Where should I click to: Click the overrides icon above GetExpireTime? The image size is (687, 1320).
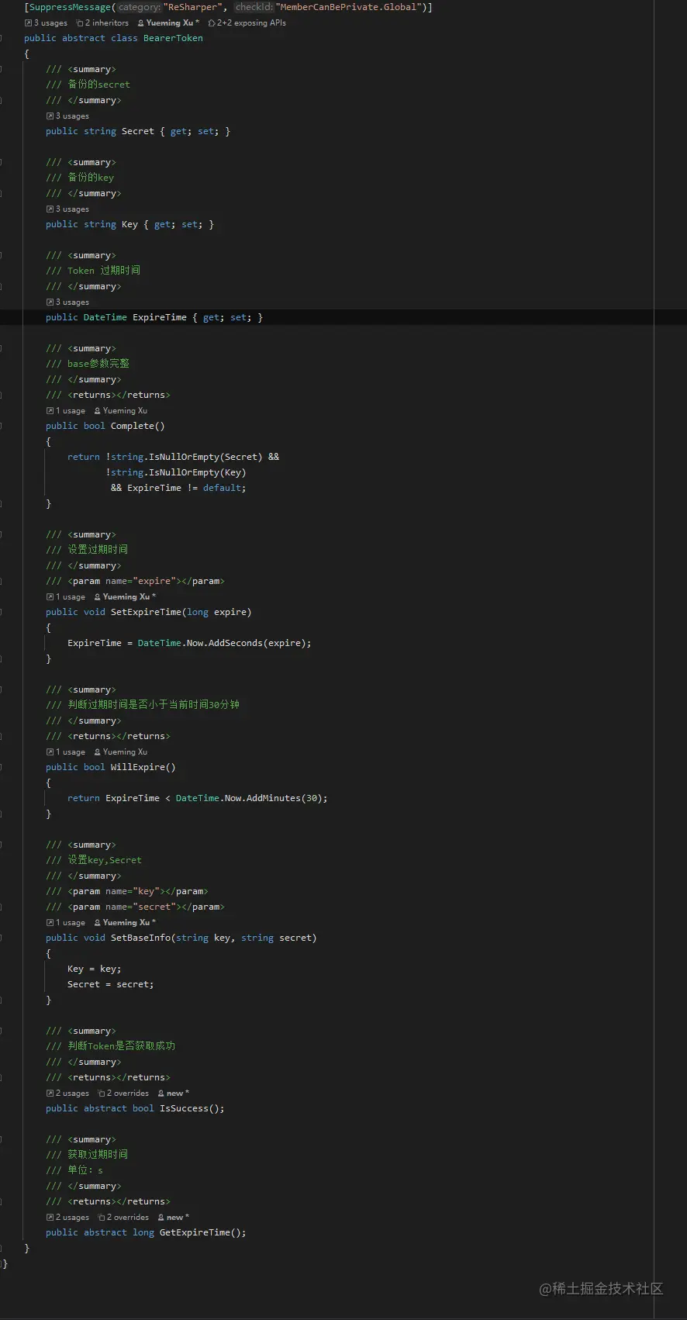coord(102,1218)
